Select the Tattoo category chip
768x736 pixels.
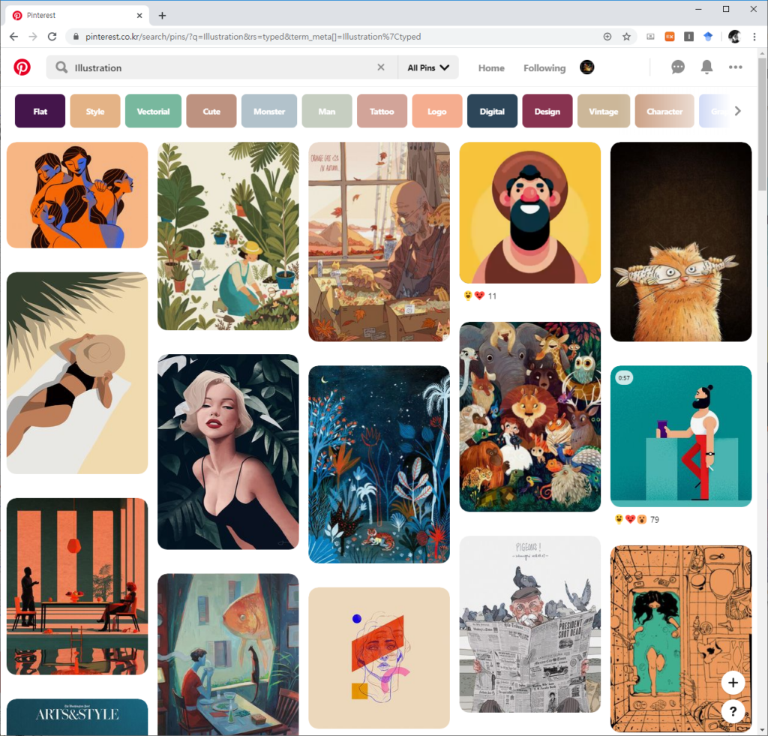coord(382,111)
